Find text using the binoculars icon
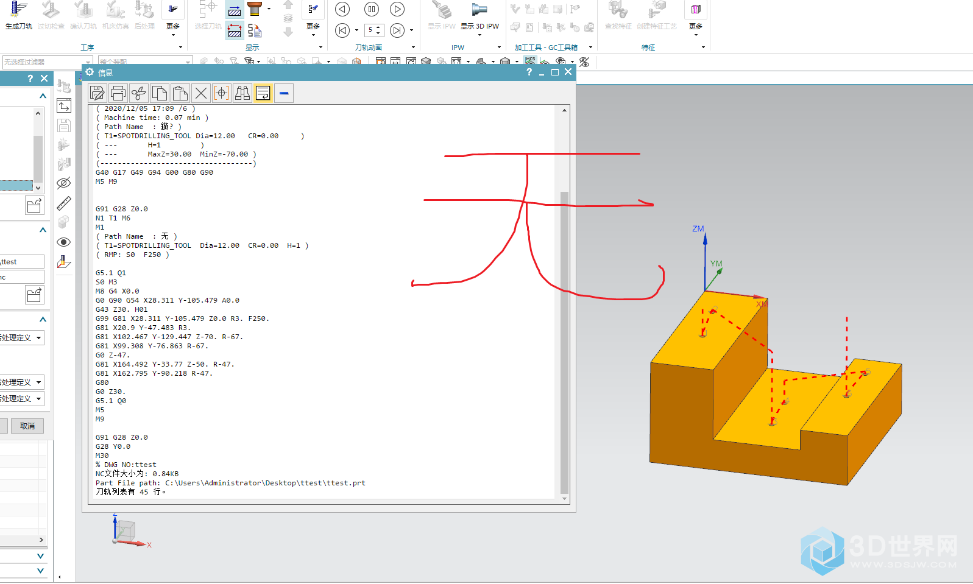 [242, 93]
